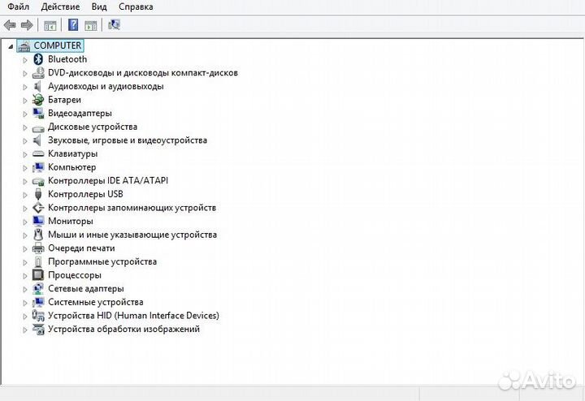Select 'Звуковые, игровые и видеоустройства' label

[x=128, y=140]
